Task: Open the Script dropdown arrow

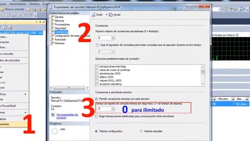Action: [106, 14]
